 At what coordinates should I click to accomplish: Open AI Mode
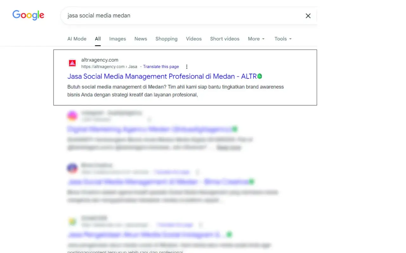click(x=77, y=39)
